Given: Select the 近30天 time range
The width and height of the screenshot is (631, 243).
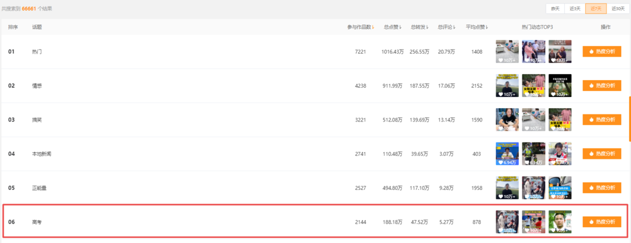Looking at the screenshot, I should (x=618, y=8).
